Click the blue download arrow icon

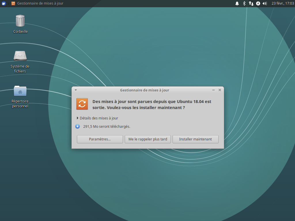(x=77, y=126)
